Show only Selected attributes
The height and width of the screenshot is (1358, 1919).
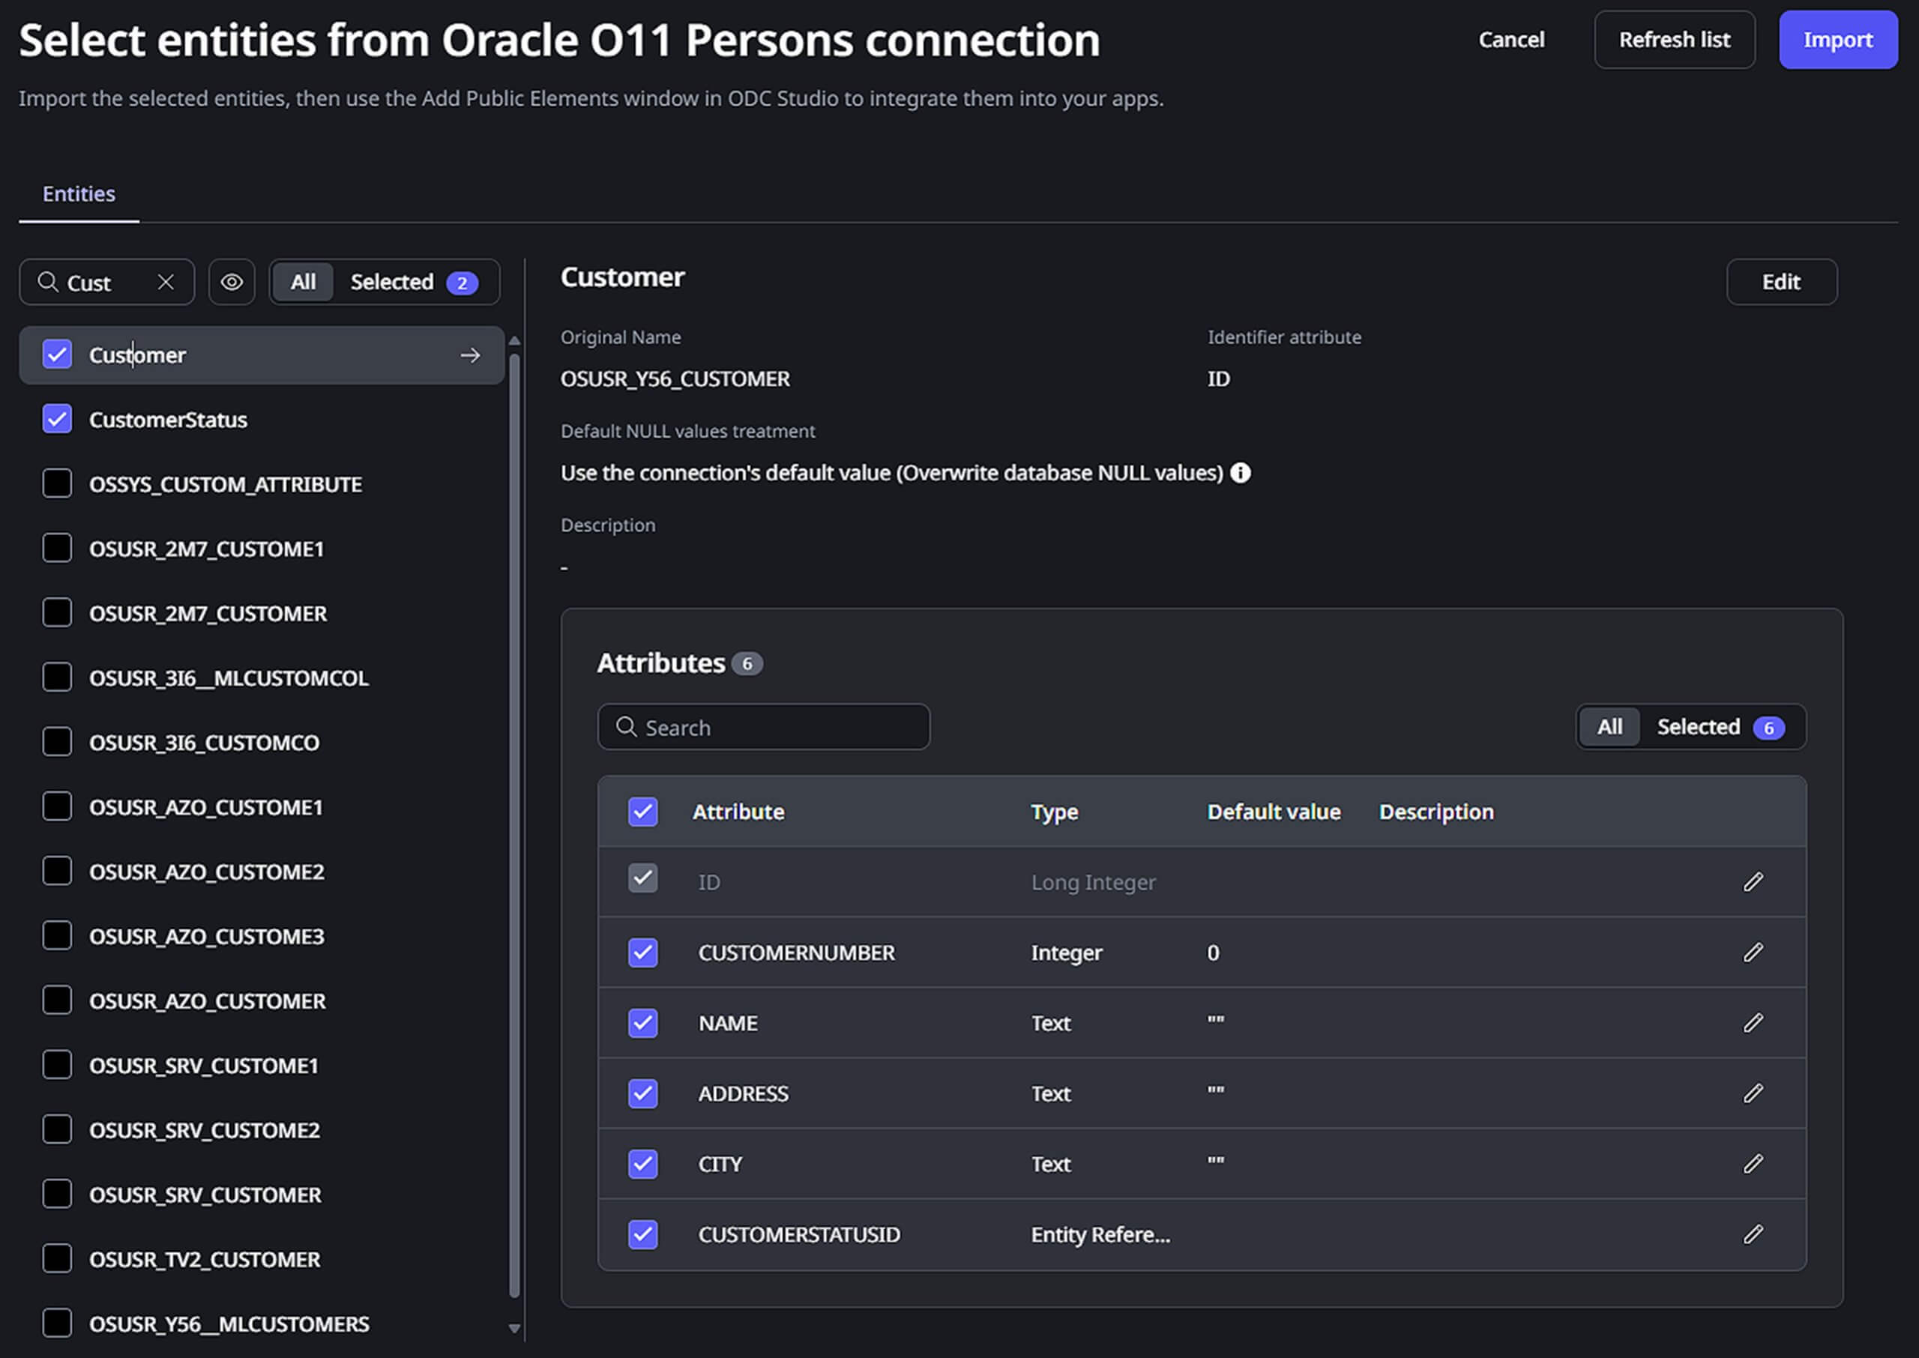pos(1721,727)
